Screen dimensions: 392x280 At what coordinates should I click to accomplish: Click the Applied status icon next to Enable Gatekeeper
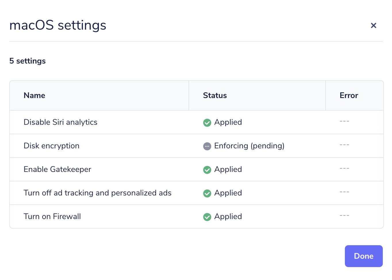[x=207, y=170]
